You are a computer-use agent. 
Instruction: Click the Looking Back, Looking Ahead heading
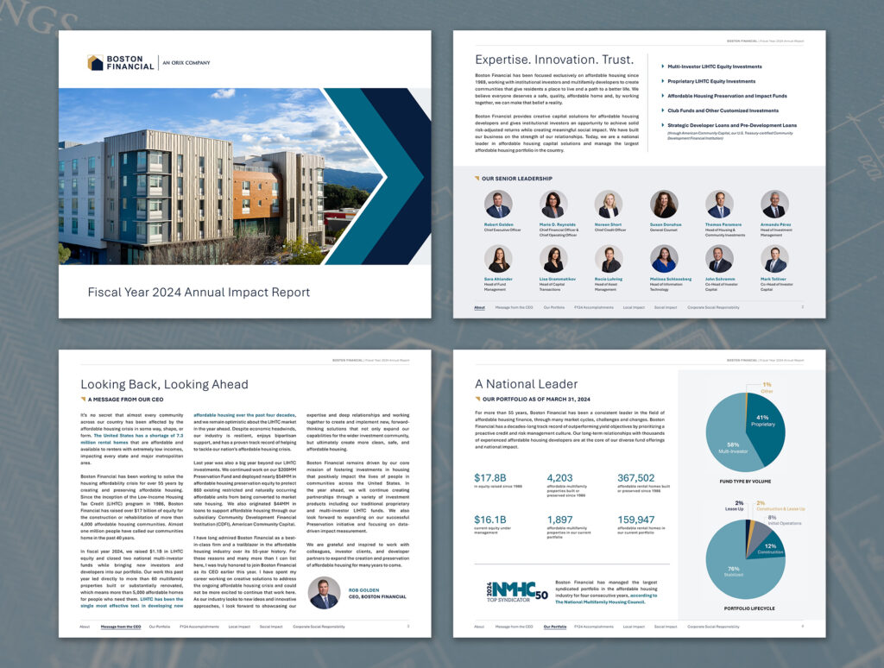click(x=164, y=384)
